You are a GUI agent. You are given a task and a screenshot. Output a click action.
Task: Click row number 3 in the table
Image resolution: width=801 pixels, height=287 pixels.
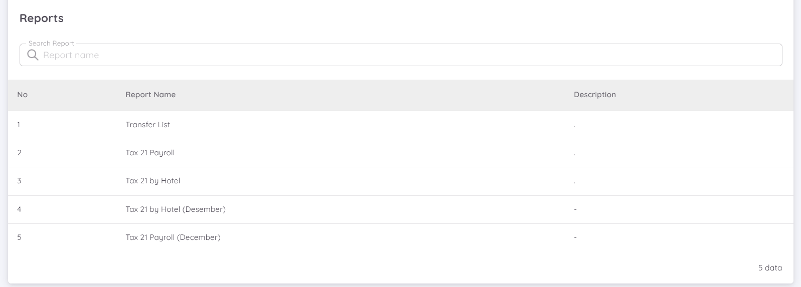(x=19, y=181)
